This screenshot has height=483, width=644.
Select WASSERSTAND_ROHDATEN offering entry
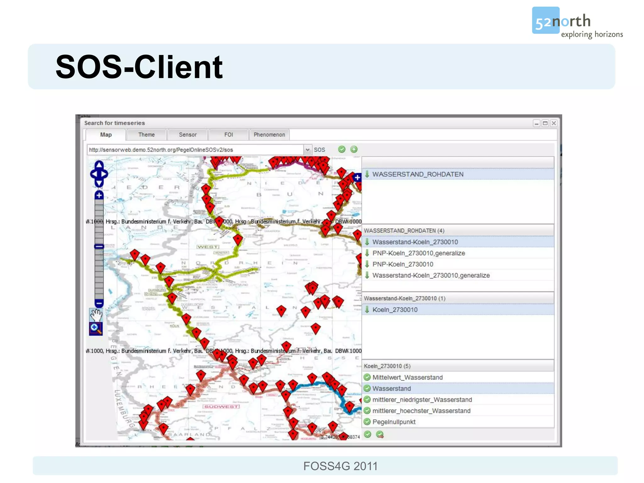pyautogui.click(x=418, y=174)
